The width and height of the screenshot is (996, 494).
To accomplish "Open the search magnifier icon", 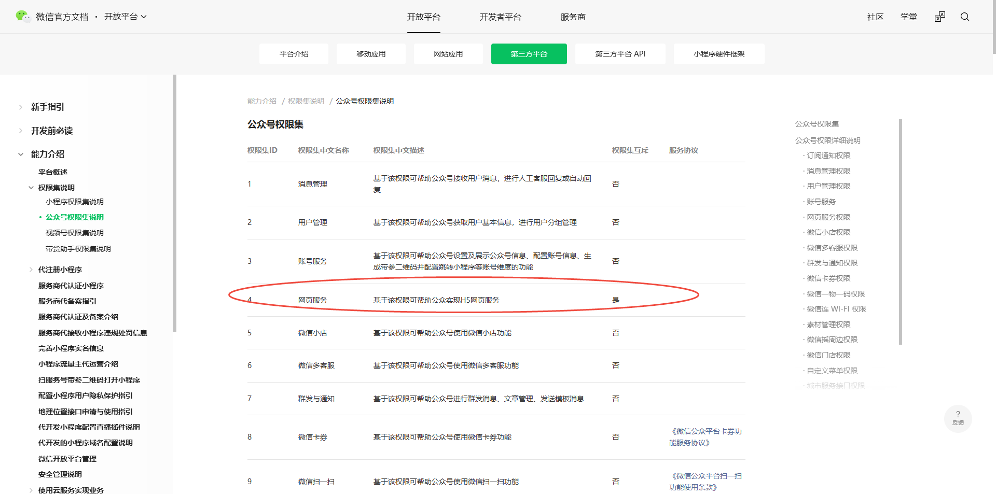I will tap(965, 17).
